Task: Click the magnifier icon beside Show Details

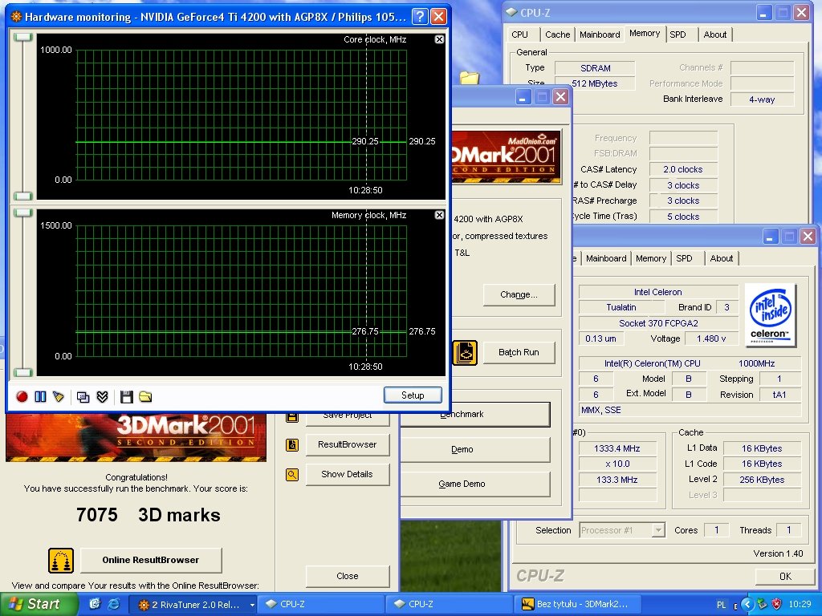Action: click(x=292, y=475)
